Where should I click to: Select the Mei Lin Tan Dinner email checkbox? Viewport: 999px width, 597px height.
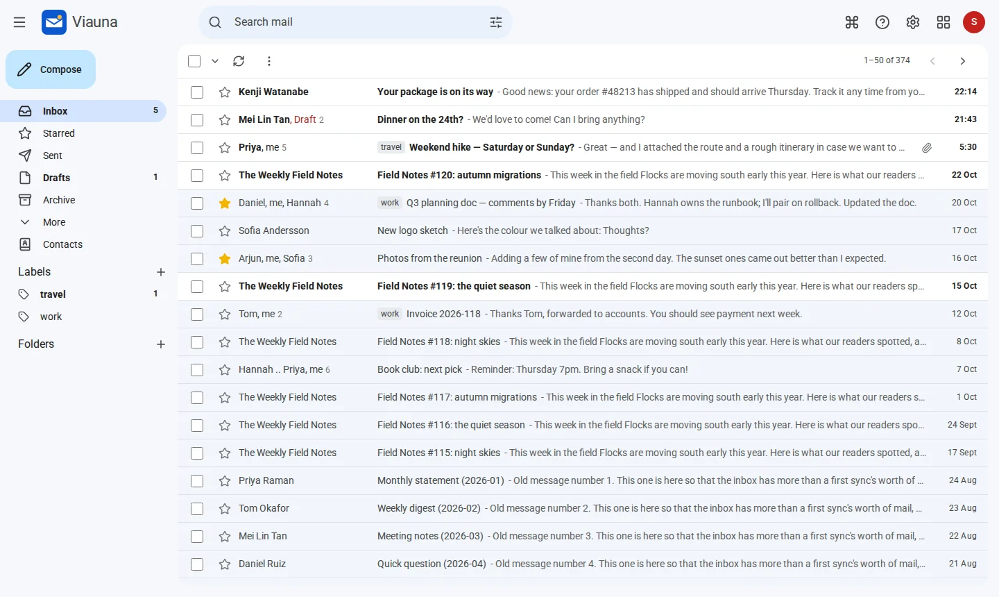point(197,119)
